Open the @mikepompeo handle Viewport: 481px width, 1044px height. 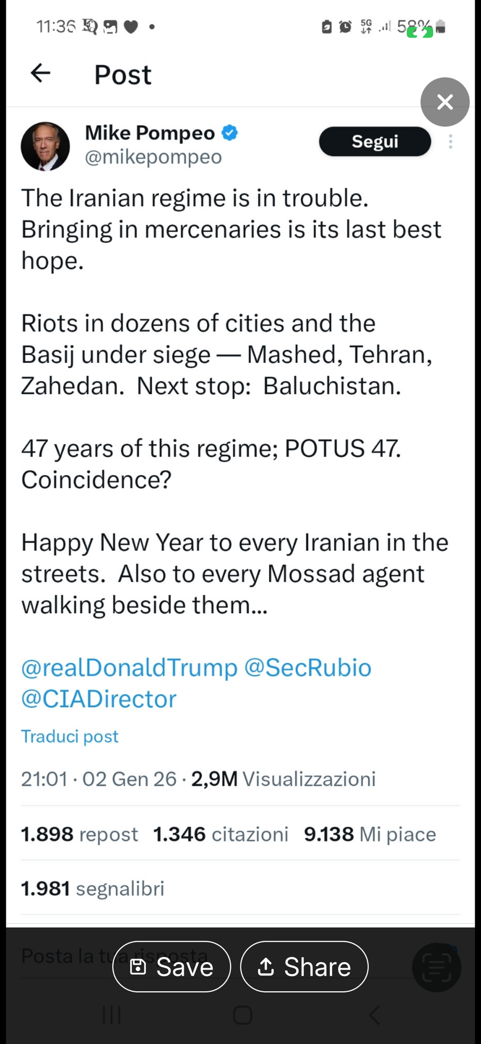(153, 157)
